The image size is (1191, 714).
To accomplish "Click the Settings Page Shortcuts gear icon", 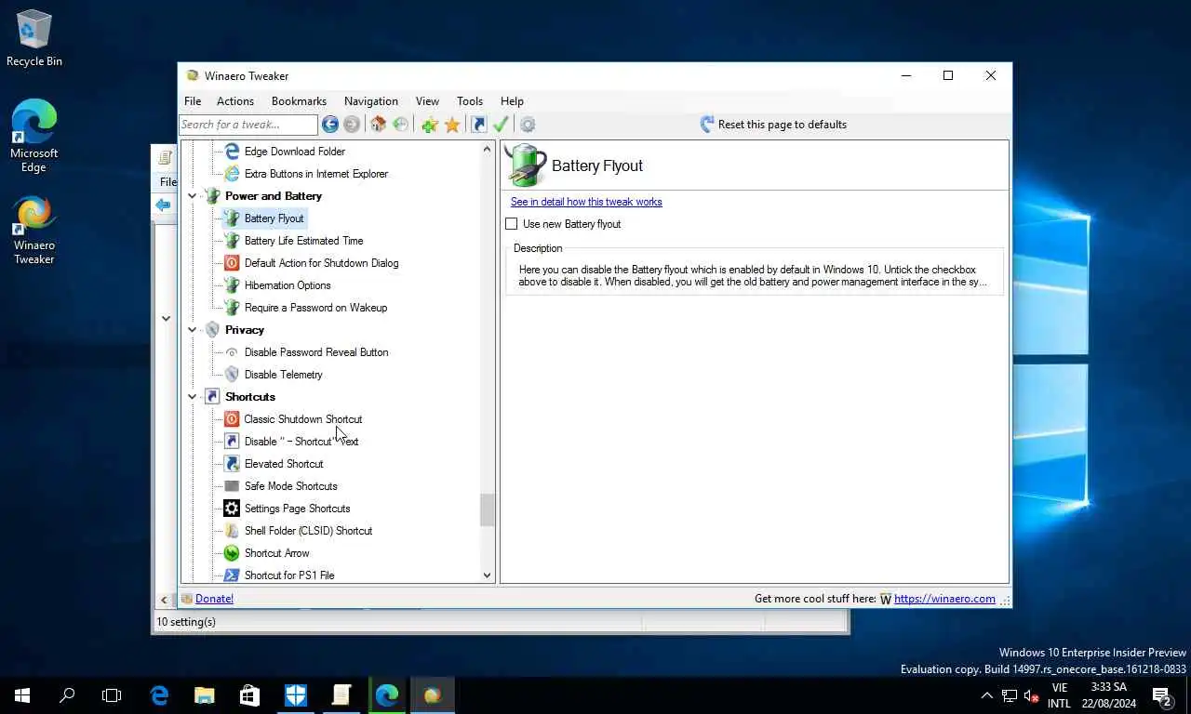I will tap(232, 509).
